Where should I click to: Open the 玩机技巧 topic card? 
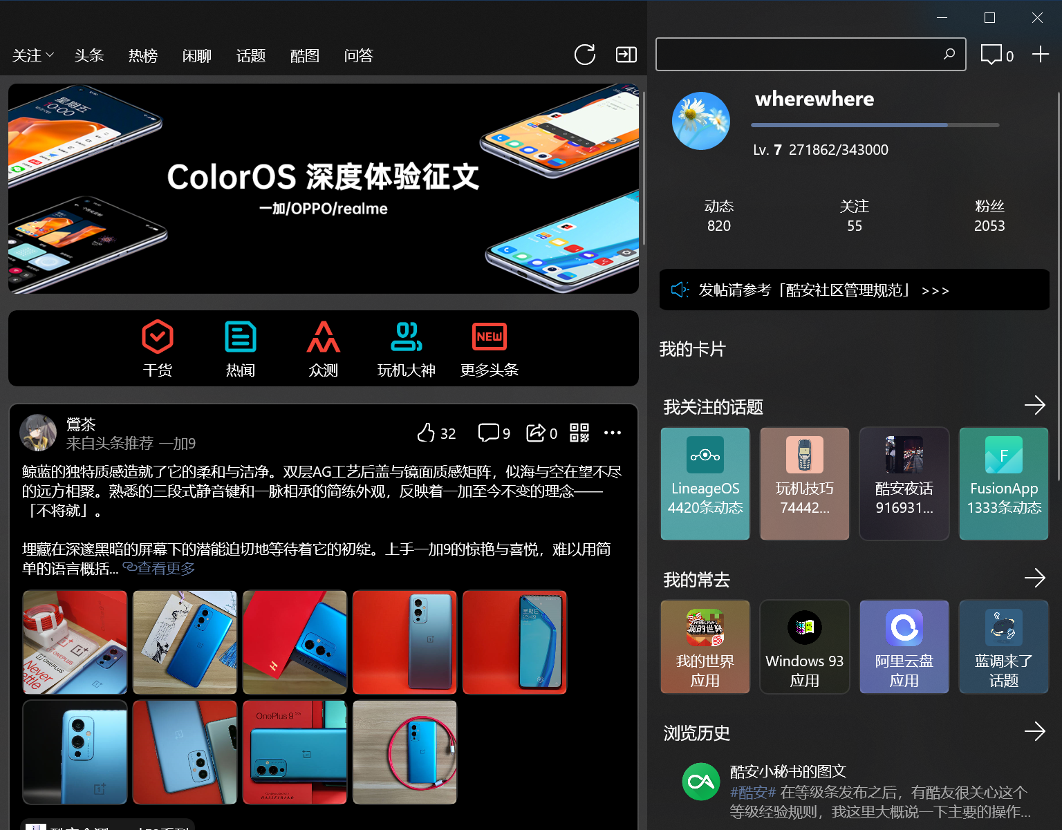pyautogui.click(x=805, y=484)
